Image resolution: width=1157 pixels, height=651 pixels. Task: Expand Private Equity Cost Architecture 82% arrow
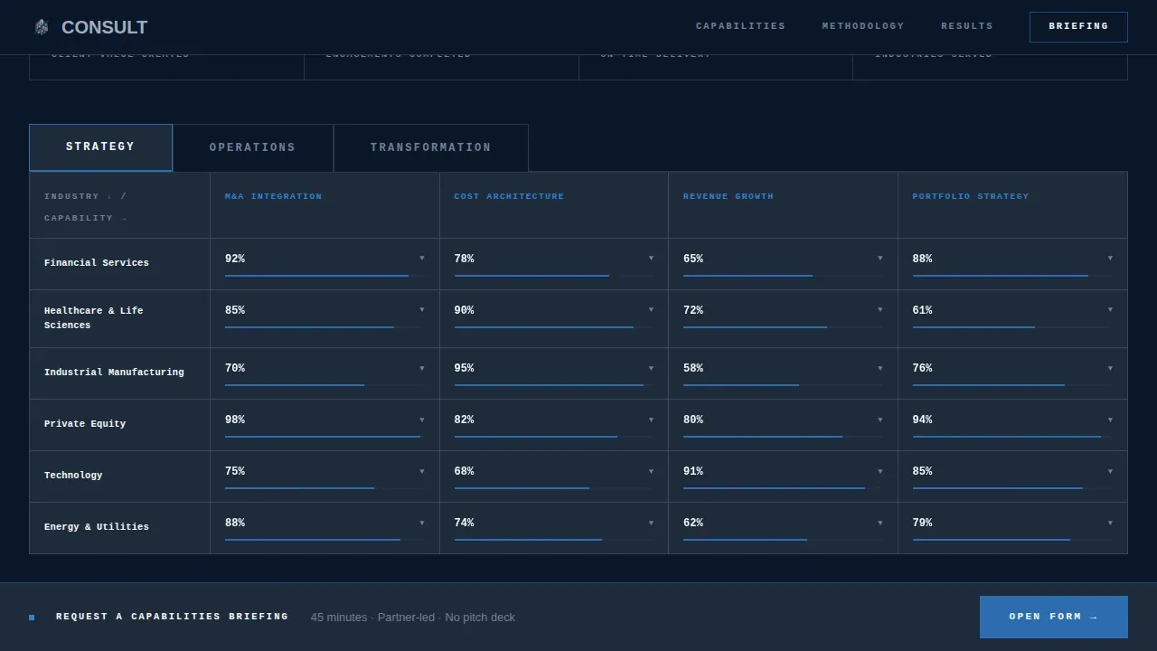[651, 420]
